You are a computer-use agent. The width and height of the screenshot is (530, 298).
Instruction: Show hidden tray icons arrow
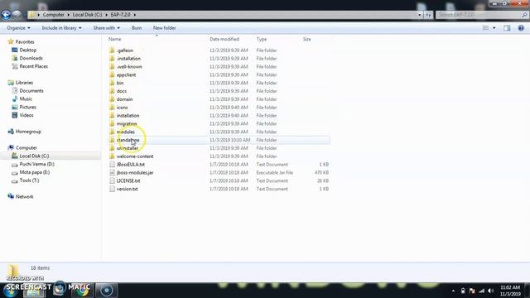coord(453,291)
